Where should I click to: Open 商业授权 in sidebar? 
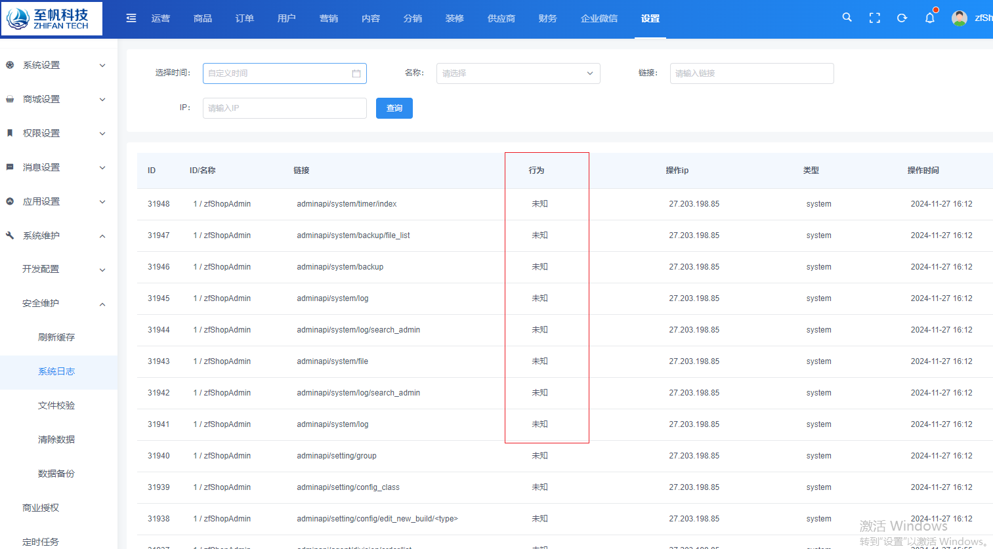41,508
